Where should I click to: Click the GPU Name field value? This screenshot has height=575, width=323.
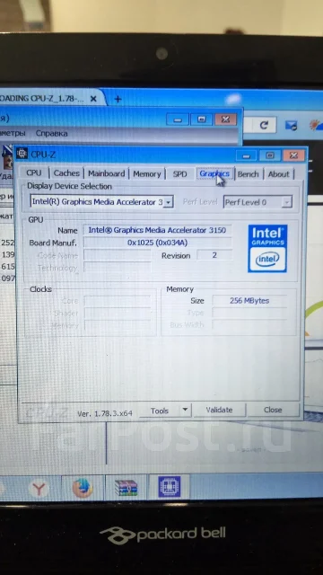pos(157,230)
